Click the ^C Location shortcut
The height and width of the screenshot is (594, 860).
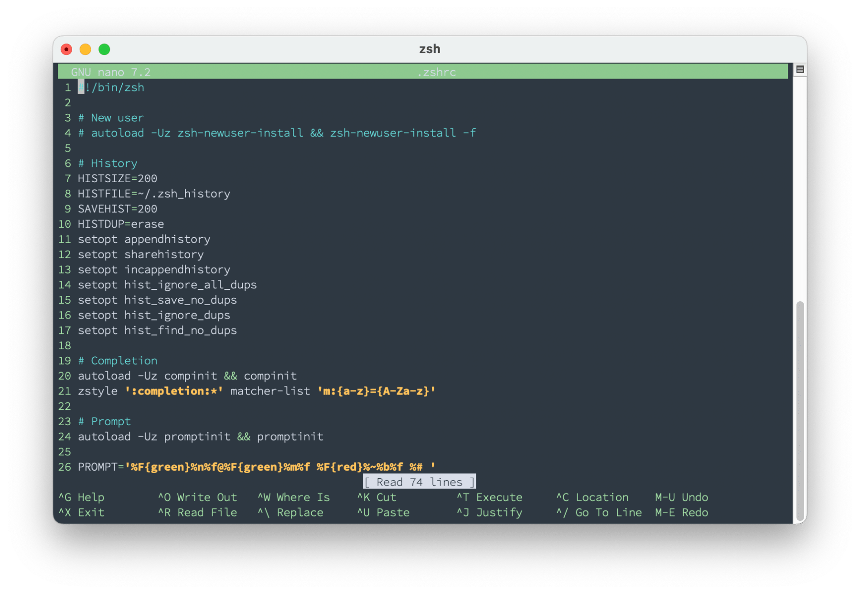tap(592, 497)
